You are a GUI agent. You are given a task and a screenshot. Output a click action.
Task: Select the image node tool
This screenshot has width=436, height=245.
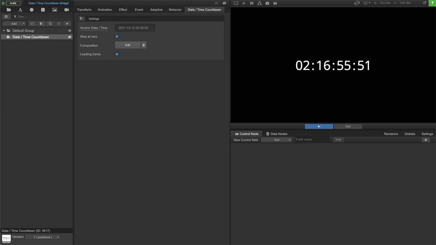pos(54,10)
